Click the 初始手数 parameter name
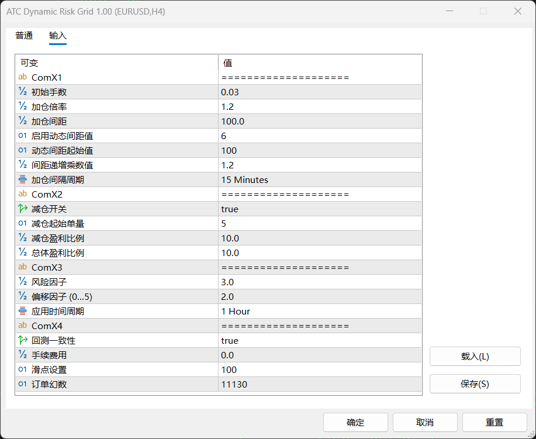 point(49,92)
